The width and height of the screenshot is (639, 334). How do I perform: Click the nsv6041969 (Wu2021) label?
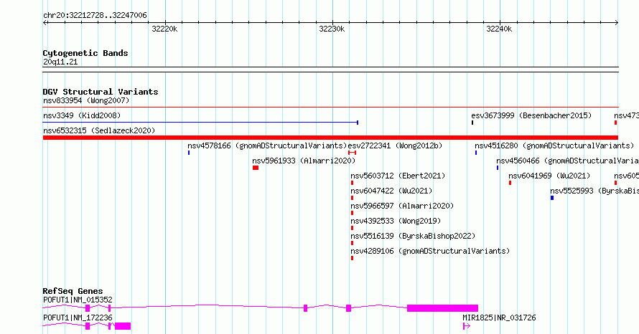click(549, 176)
